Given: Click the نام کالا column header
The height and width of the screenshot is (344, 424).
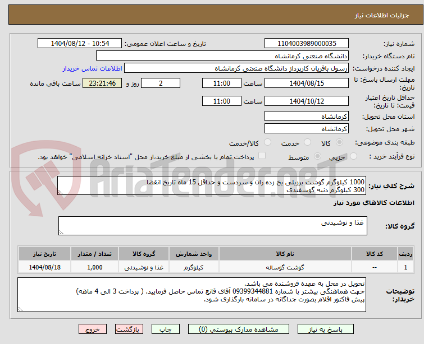Looking at the screenshot, I should (x=285, y=254).
